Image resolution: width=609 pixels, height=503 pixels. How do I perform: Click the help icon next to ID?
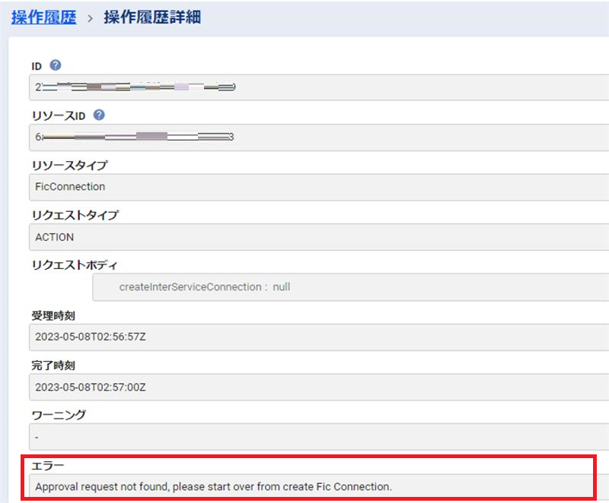tap(56, 65)
